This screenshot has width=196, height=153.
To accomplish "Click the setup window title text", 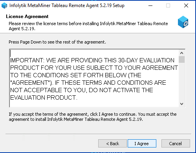I will [x=67, y=5].
